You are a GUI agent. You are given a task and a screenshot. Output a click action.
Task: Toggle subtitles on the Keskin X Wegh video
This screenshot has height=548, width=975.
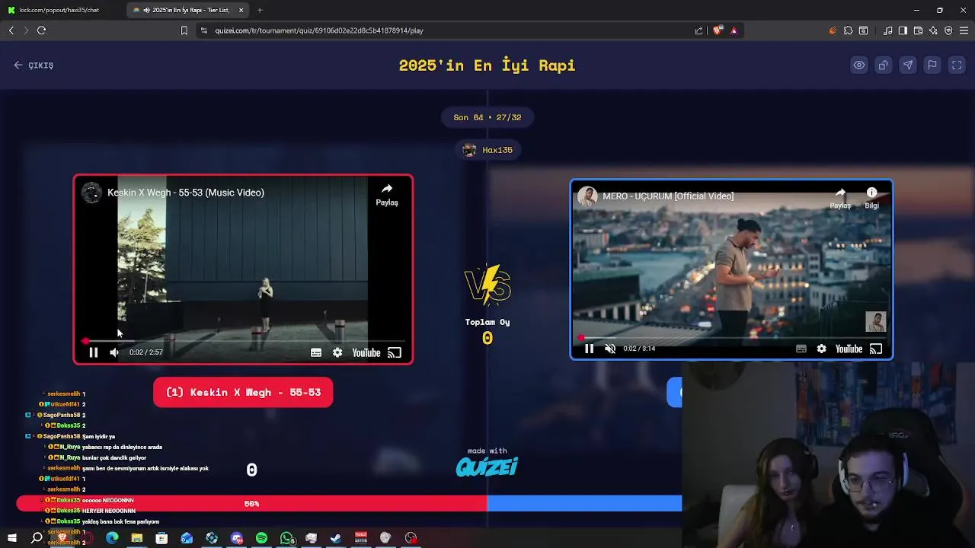point(316,352)
